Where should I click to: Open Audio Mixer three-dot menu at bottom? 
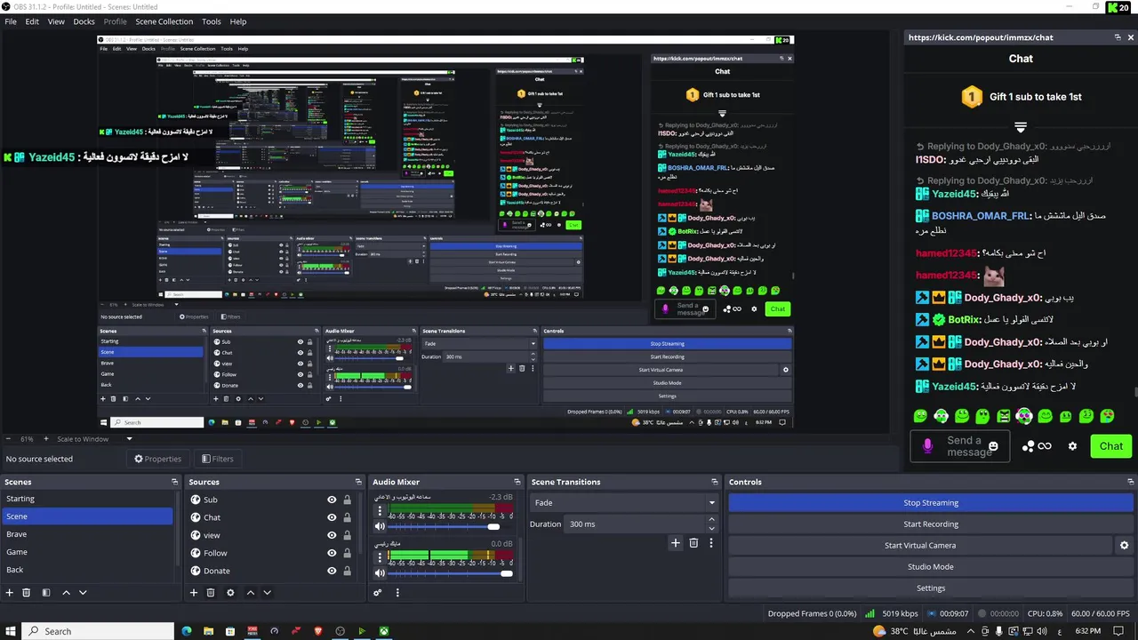pyautogui.click(x=397, y=593)
